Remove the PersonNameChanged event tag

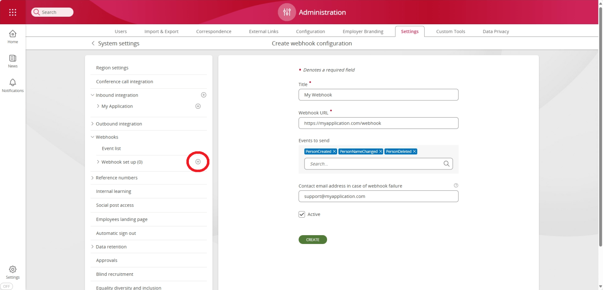click(x=381, y=151)
